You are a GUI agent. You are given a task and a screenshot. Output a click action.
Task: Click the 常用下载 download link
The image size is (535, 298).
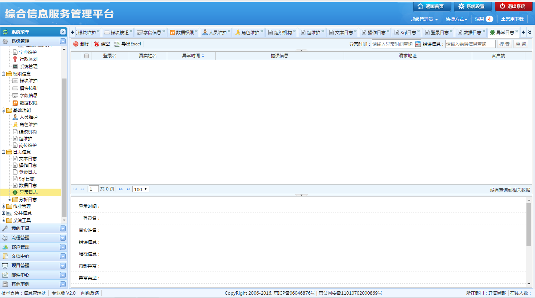512,19
